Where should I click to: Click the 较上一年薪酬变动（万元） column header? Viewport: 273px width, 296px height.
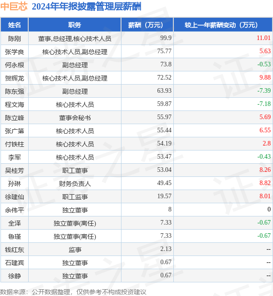point(223,25)
